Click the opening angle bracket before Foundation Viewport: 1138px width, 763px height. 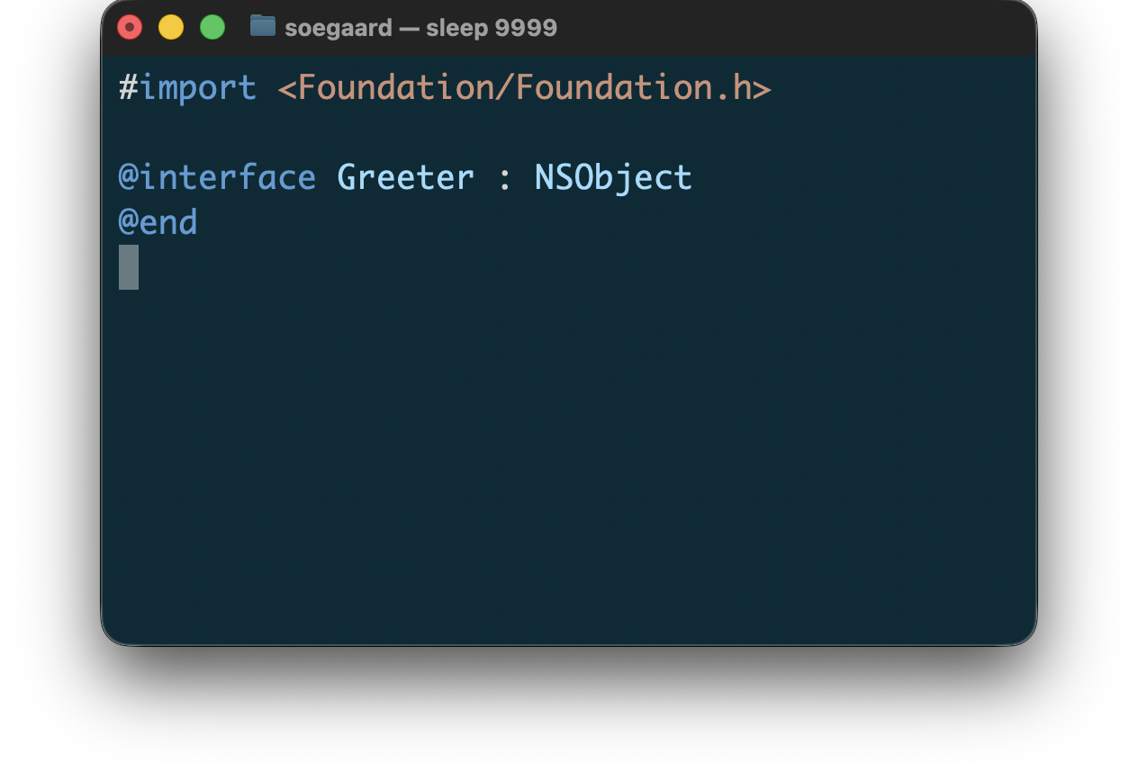coord(287,88)
